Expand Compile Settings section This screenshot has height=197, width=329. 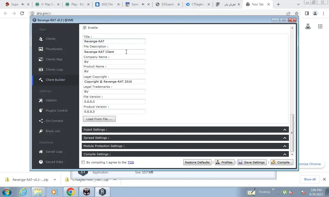(185, 154)
